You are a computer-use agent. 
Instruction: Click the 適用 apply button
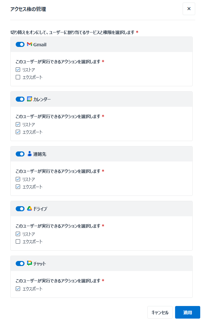click(x=188, y=312)
